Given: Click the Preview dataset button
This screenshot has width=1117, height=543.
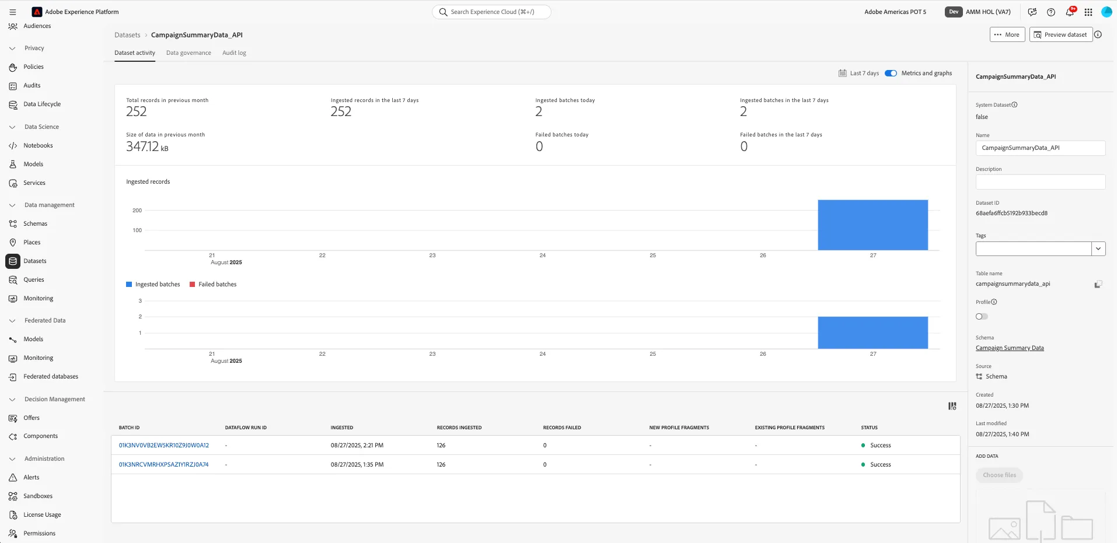Looking at the screenshot, I should (1060, 34).
